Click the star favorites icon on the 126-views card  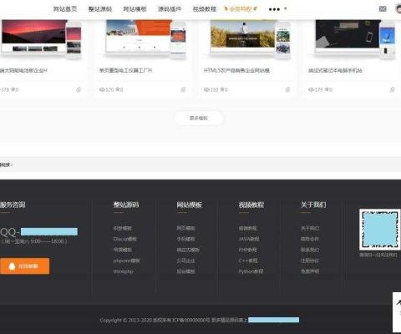coord(118,89)
